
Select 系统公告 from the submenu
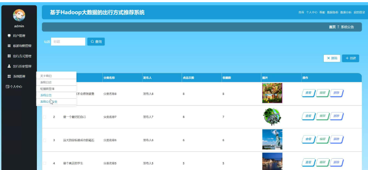point(56,95)
